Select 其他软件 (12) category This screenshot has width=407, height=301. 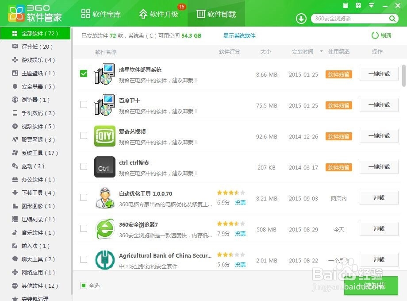click(35, 286)
